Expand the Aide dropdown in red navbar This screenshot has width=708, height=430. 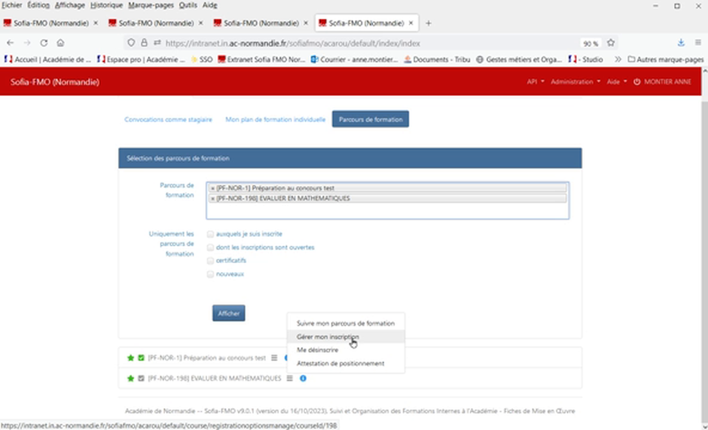pyautogui.click(x=617, y=82)
